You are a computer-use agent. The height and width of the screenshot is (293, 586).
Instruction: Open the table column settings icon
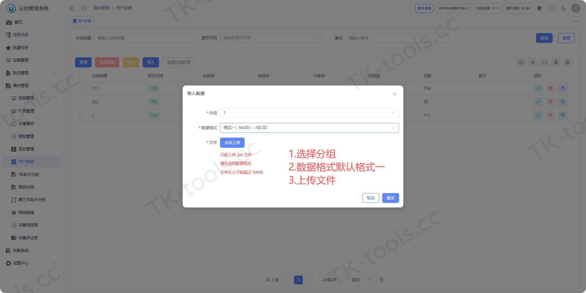point(567,62)
